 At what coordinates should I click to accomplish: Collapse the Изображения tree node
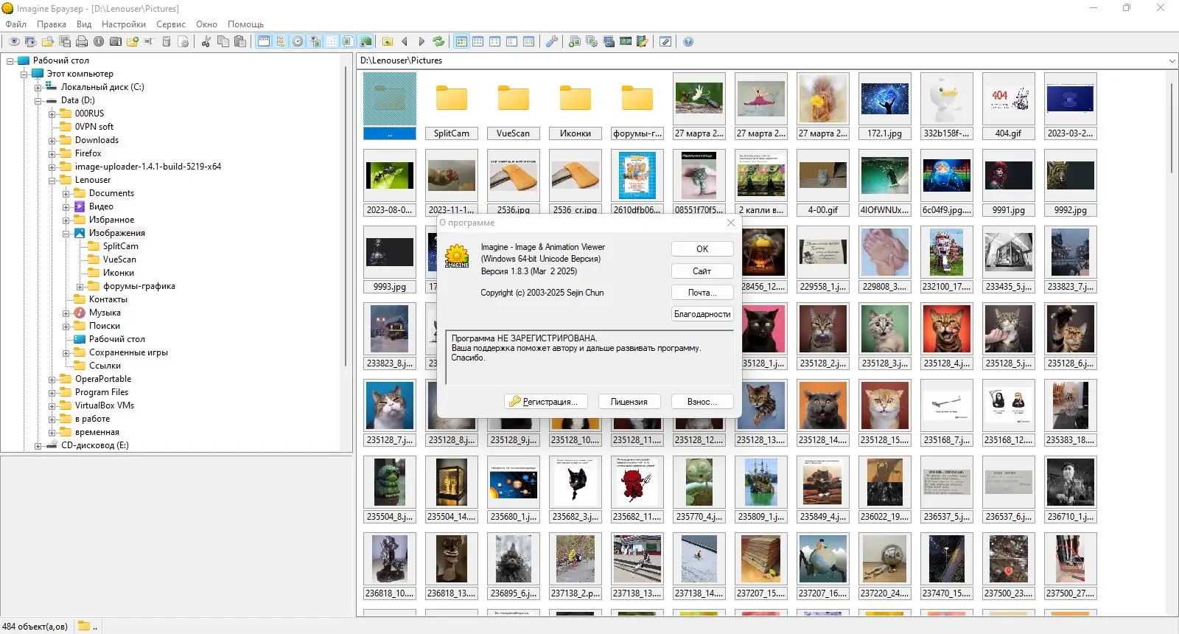tap(66, 234)
